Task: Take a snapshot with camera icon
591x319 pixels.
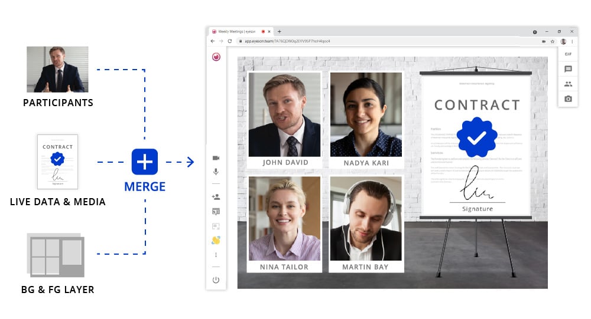Action: click(568, 99)
